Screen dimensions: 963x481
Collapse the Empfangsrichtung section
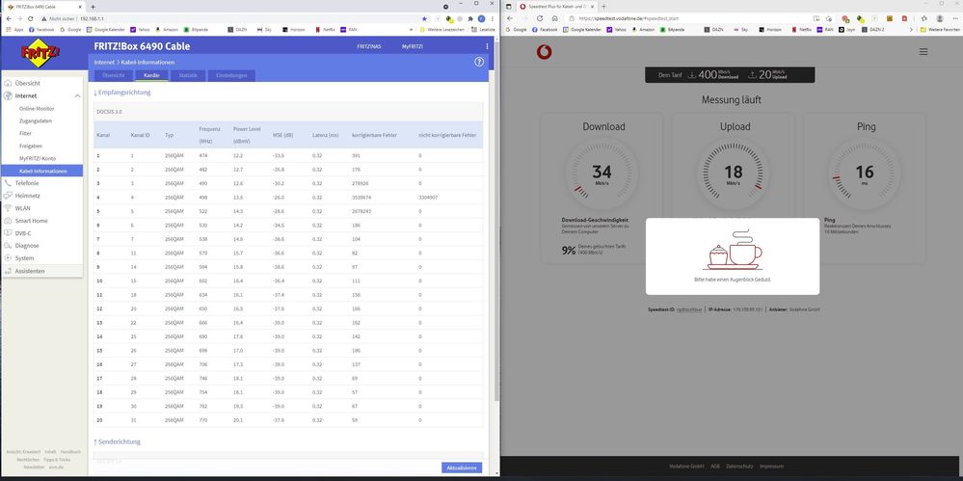click(121, 93)
